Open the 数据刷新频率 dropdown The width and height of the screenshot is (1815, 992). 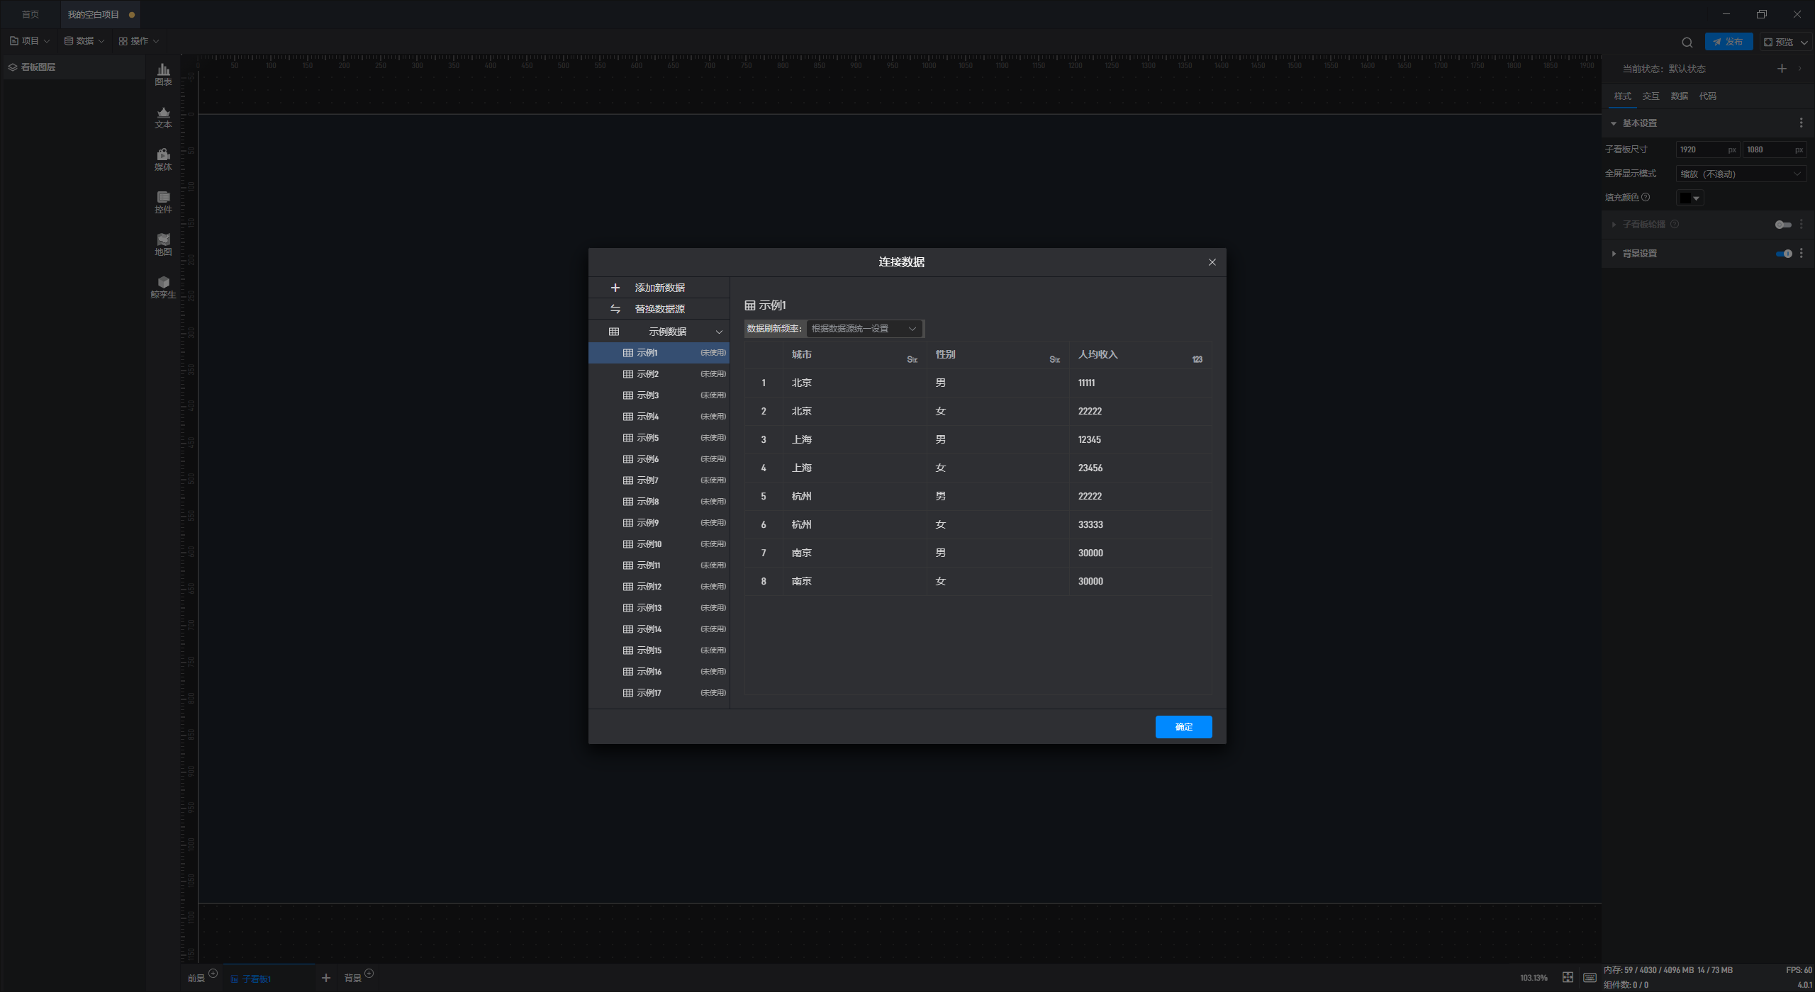point(864,329)
